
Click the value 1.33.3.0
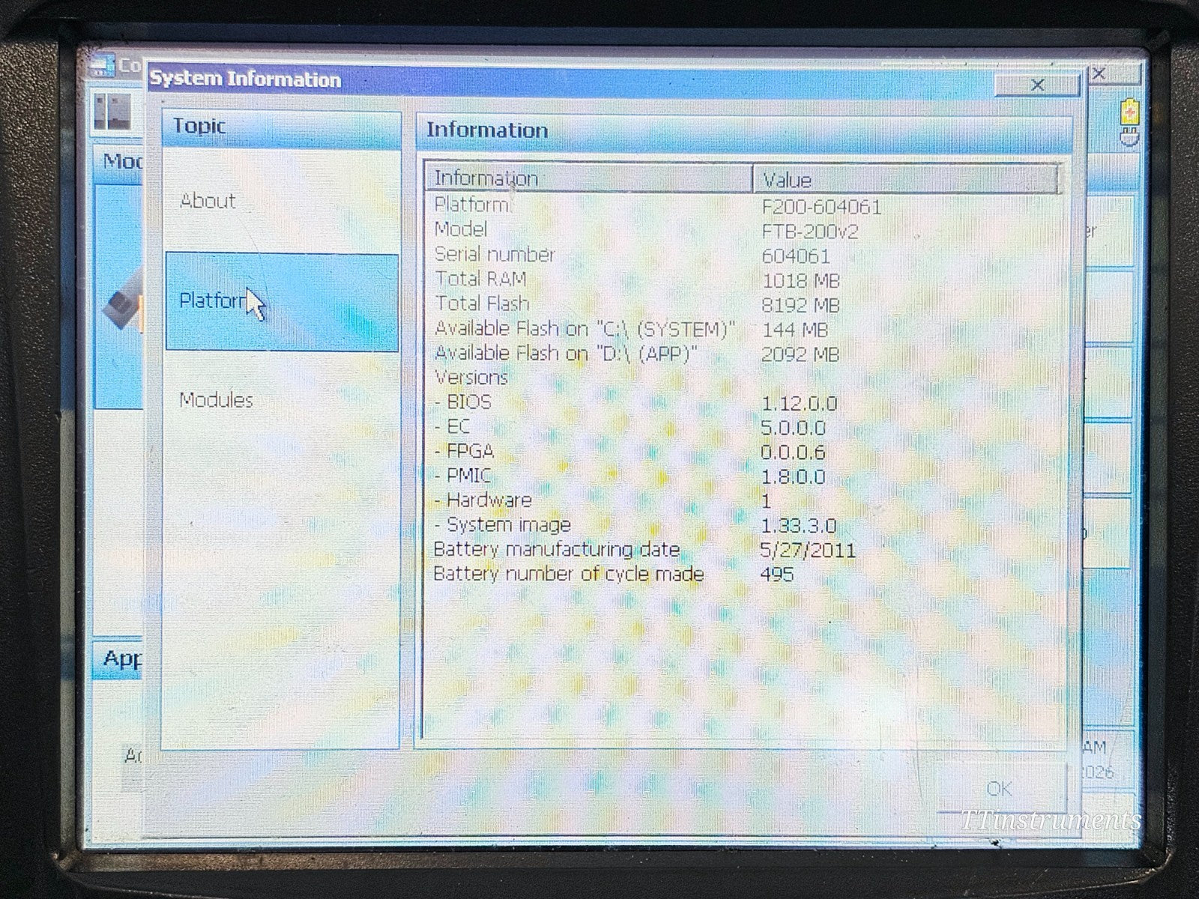(798, 526)
